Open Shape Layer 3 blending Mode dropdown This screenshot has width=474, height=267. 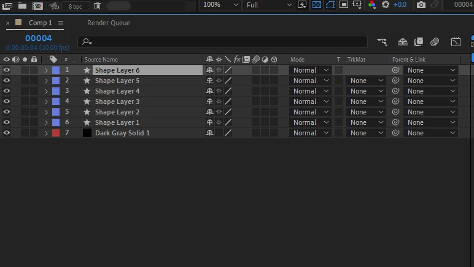click(x=311, y=102)
